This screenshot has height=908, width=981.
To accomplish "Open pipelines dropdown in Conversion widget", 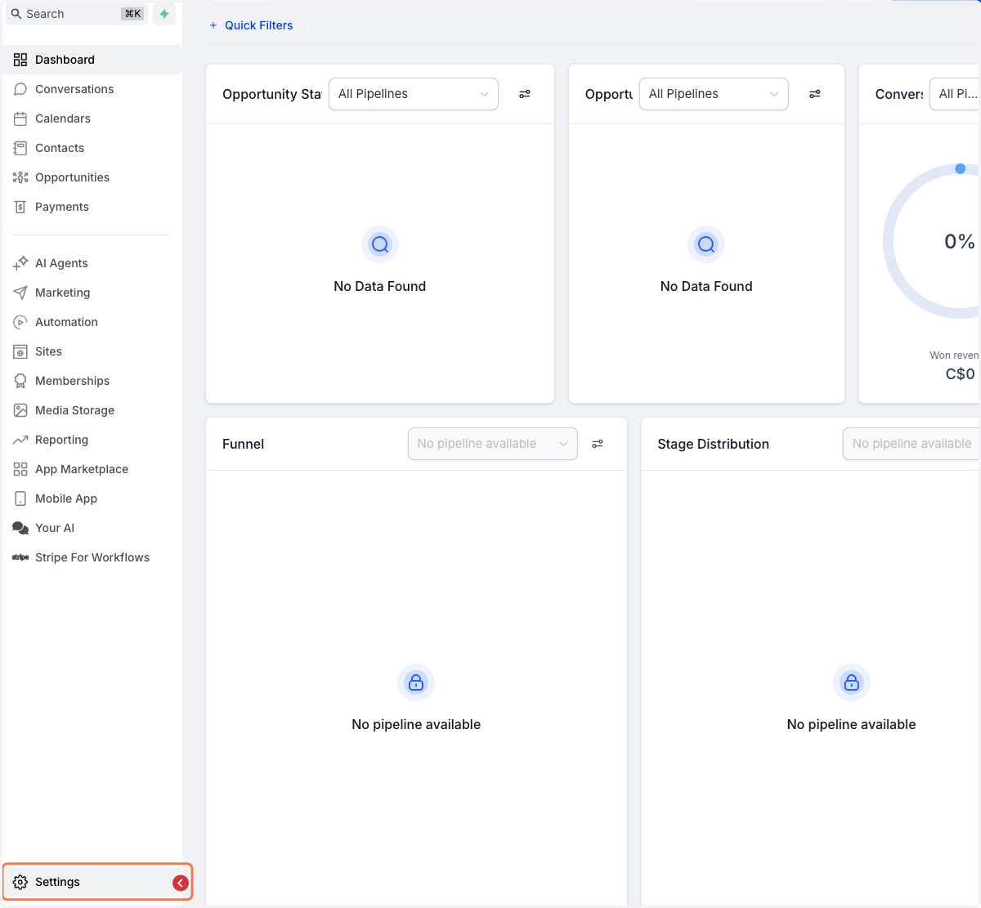I will [955, 94].
